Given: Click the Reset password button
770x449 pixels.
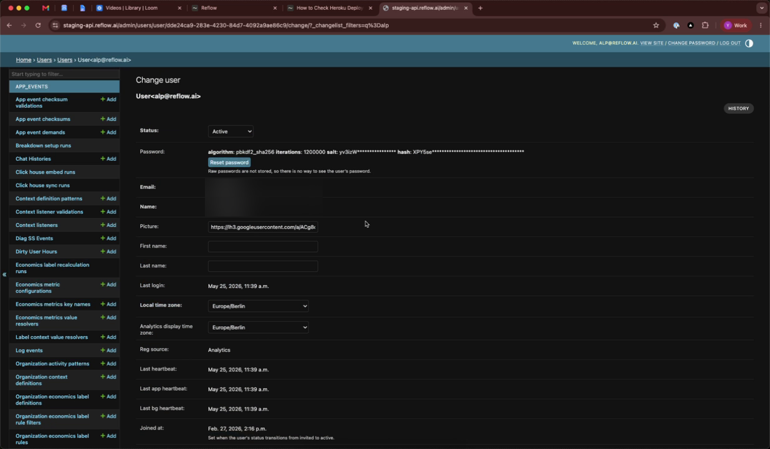Looking at the screenshot, I should tap(229, 163).
